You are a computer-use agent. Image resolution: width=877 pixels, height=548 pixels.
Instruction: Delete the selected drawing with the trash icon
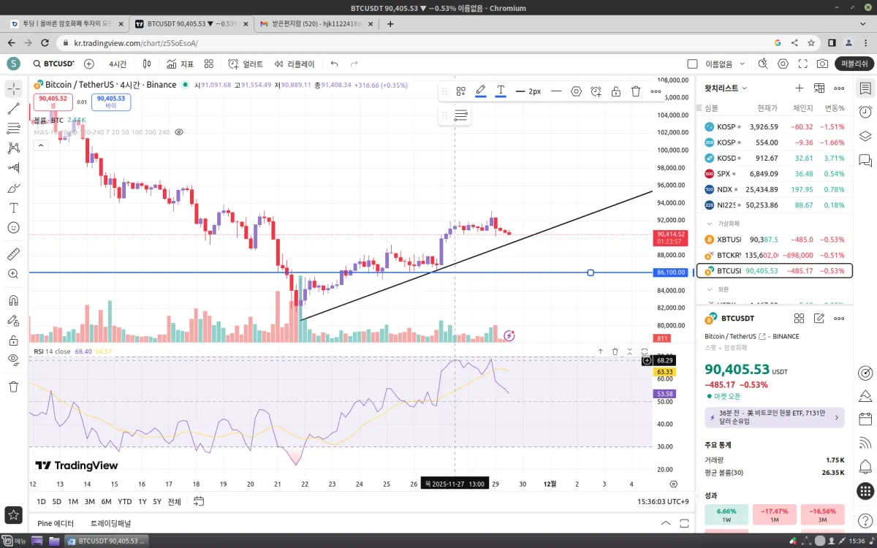click(636, 91)
